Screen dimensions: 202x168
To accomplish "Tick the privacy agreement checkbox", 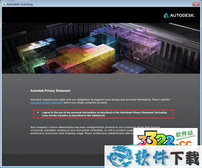I will click(38, 112).
